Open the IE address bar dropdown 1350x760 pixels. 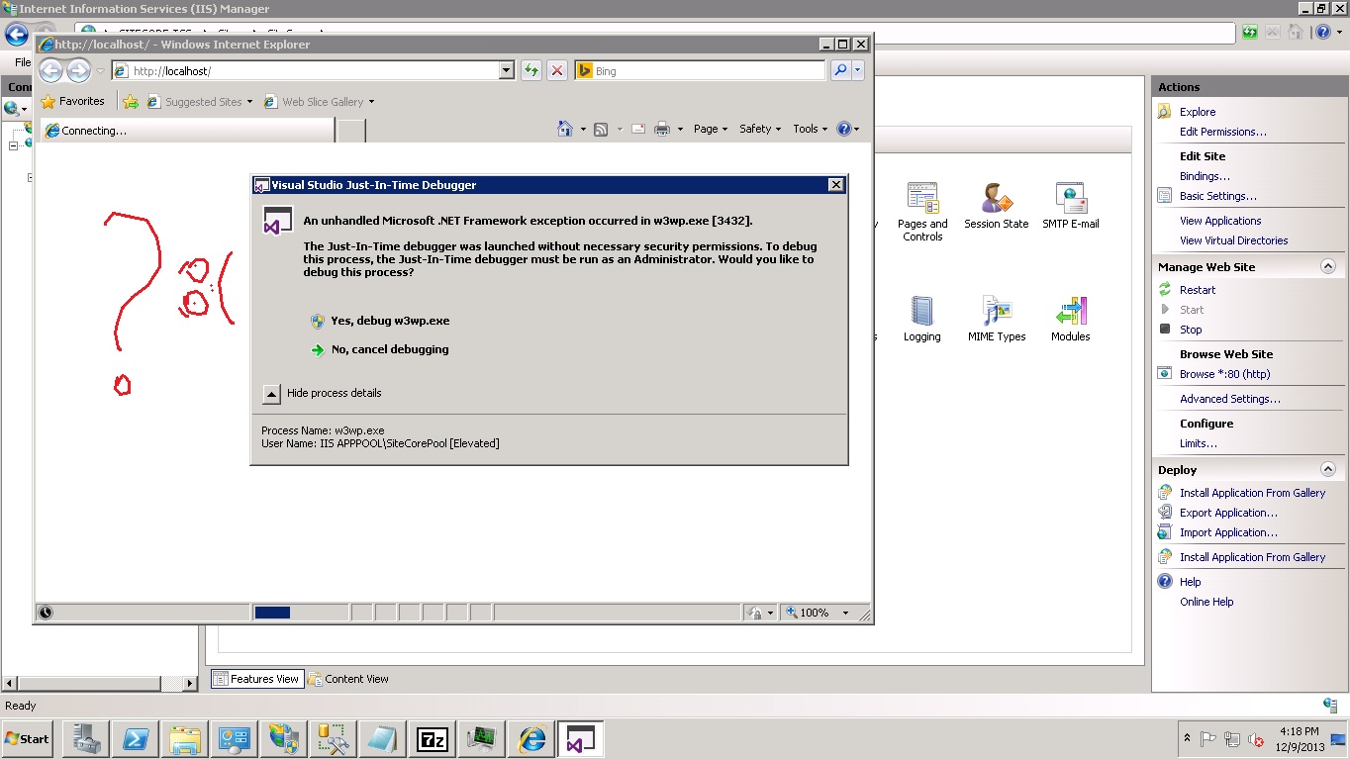coord(507,70)
